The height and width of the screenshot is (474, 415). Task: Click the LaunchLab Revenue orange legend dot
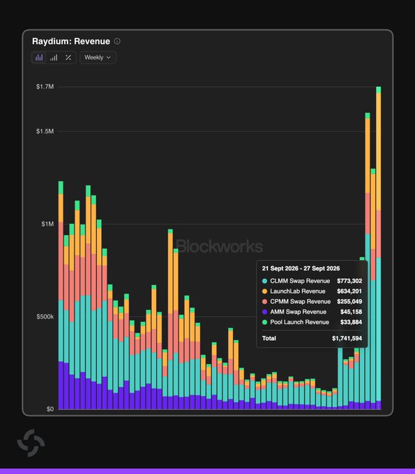[264, 291]
